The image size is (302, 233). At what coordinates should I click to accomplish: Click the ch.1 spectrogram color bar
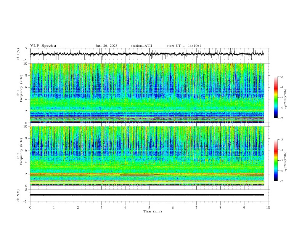click(276, 97)
